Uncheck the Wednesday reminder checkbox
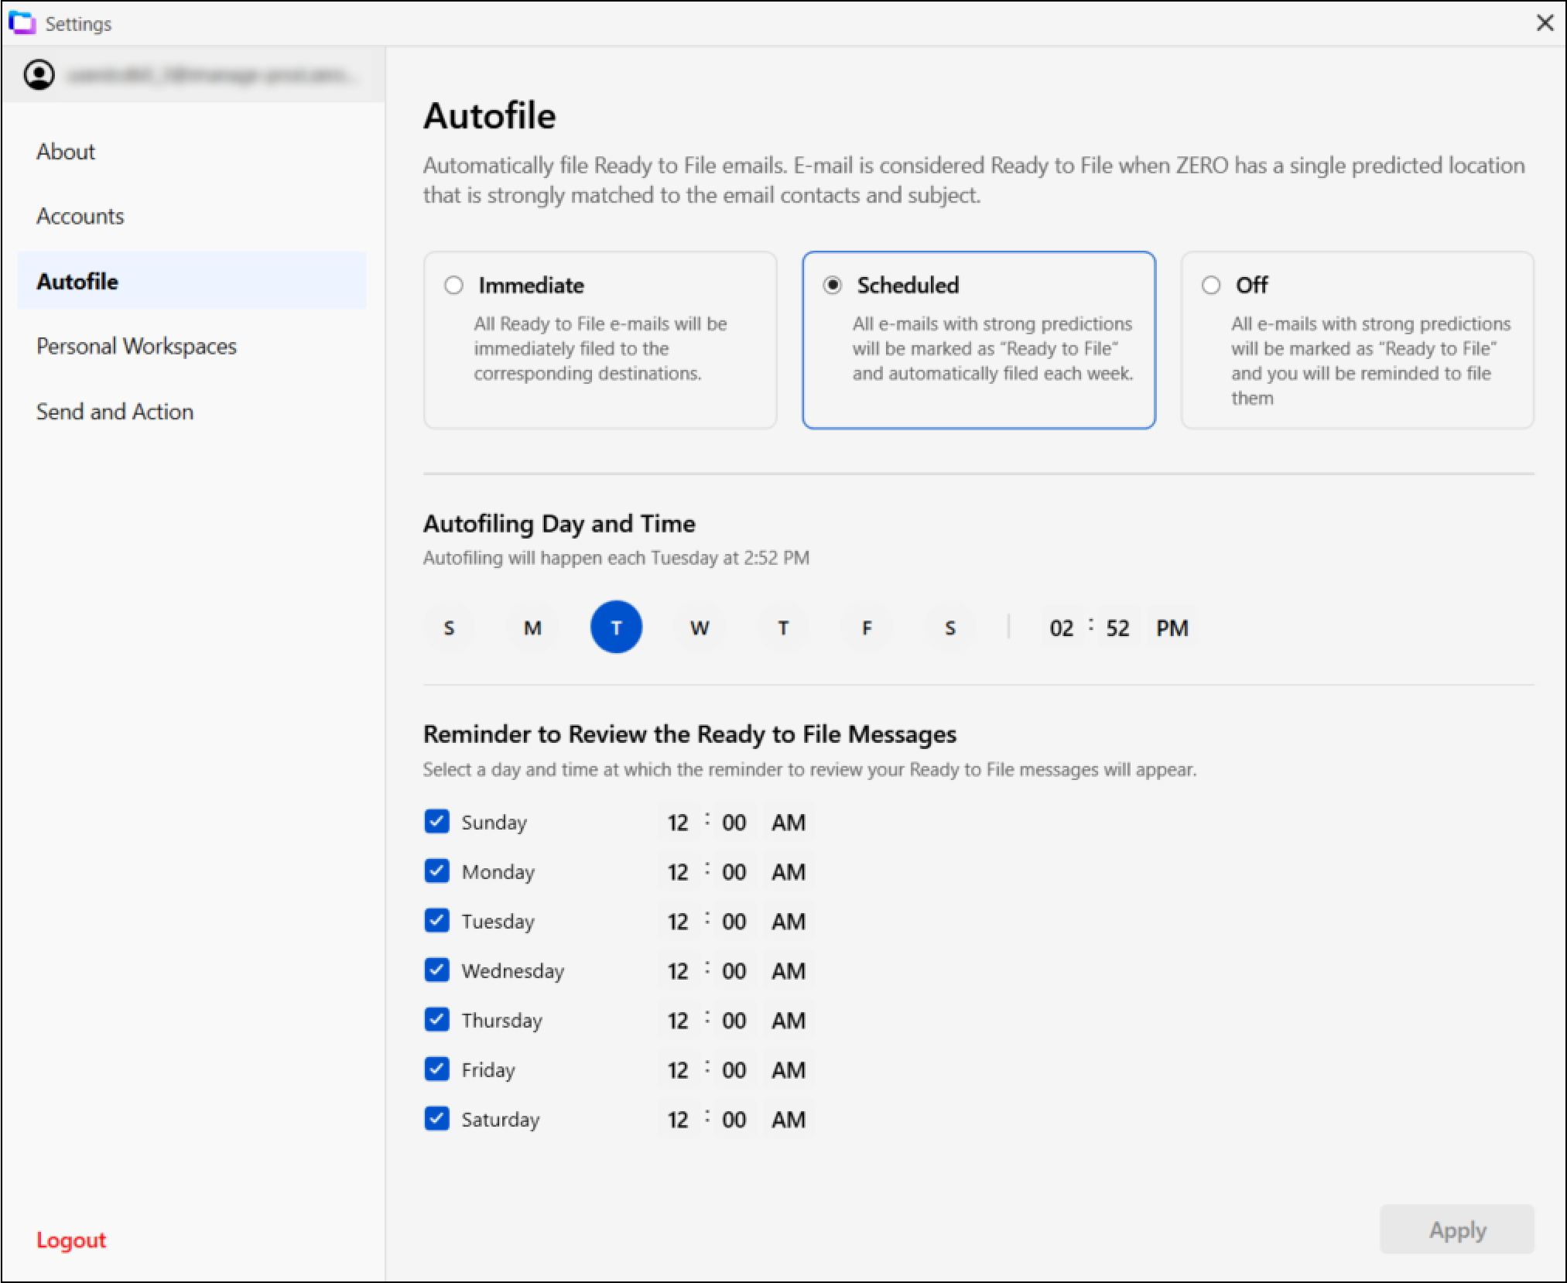 click(x=437, y=970)
